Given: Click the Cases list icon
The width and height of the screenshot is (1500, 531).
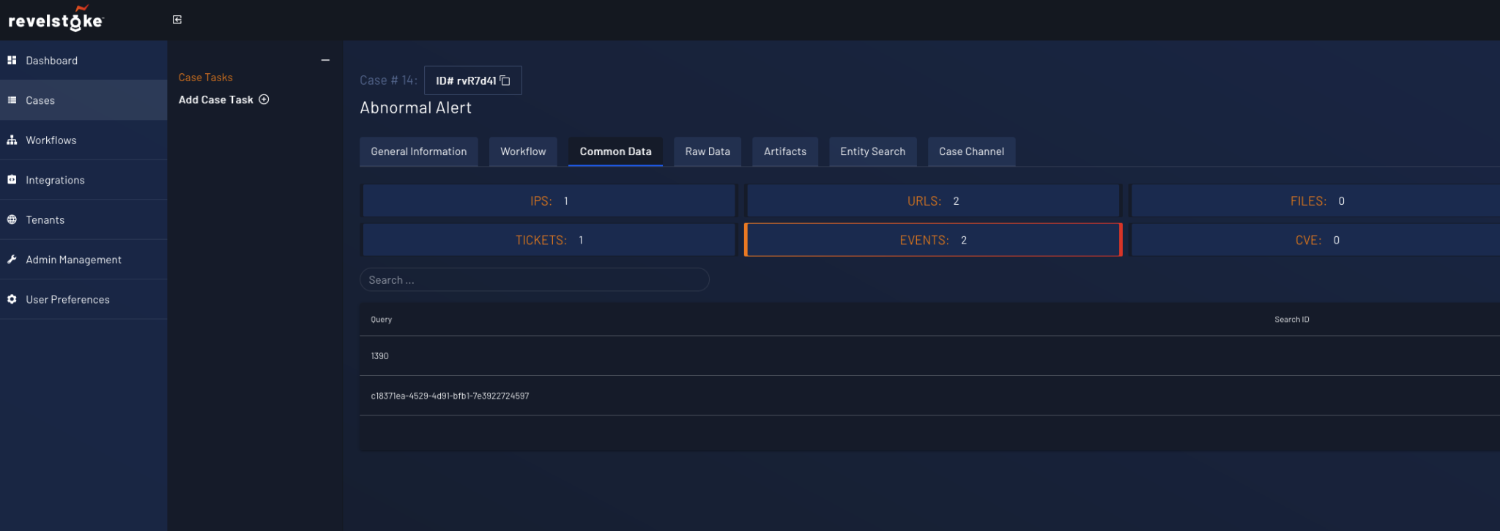Looking at the screenshot, I should tap(12, 100).
